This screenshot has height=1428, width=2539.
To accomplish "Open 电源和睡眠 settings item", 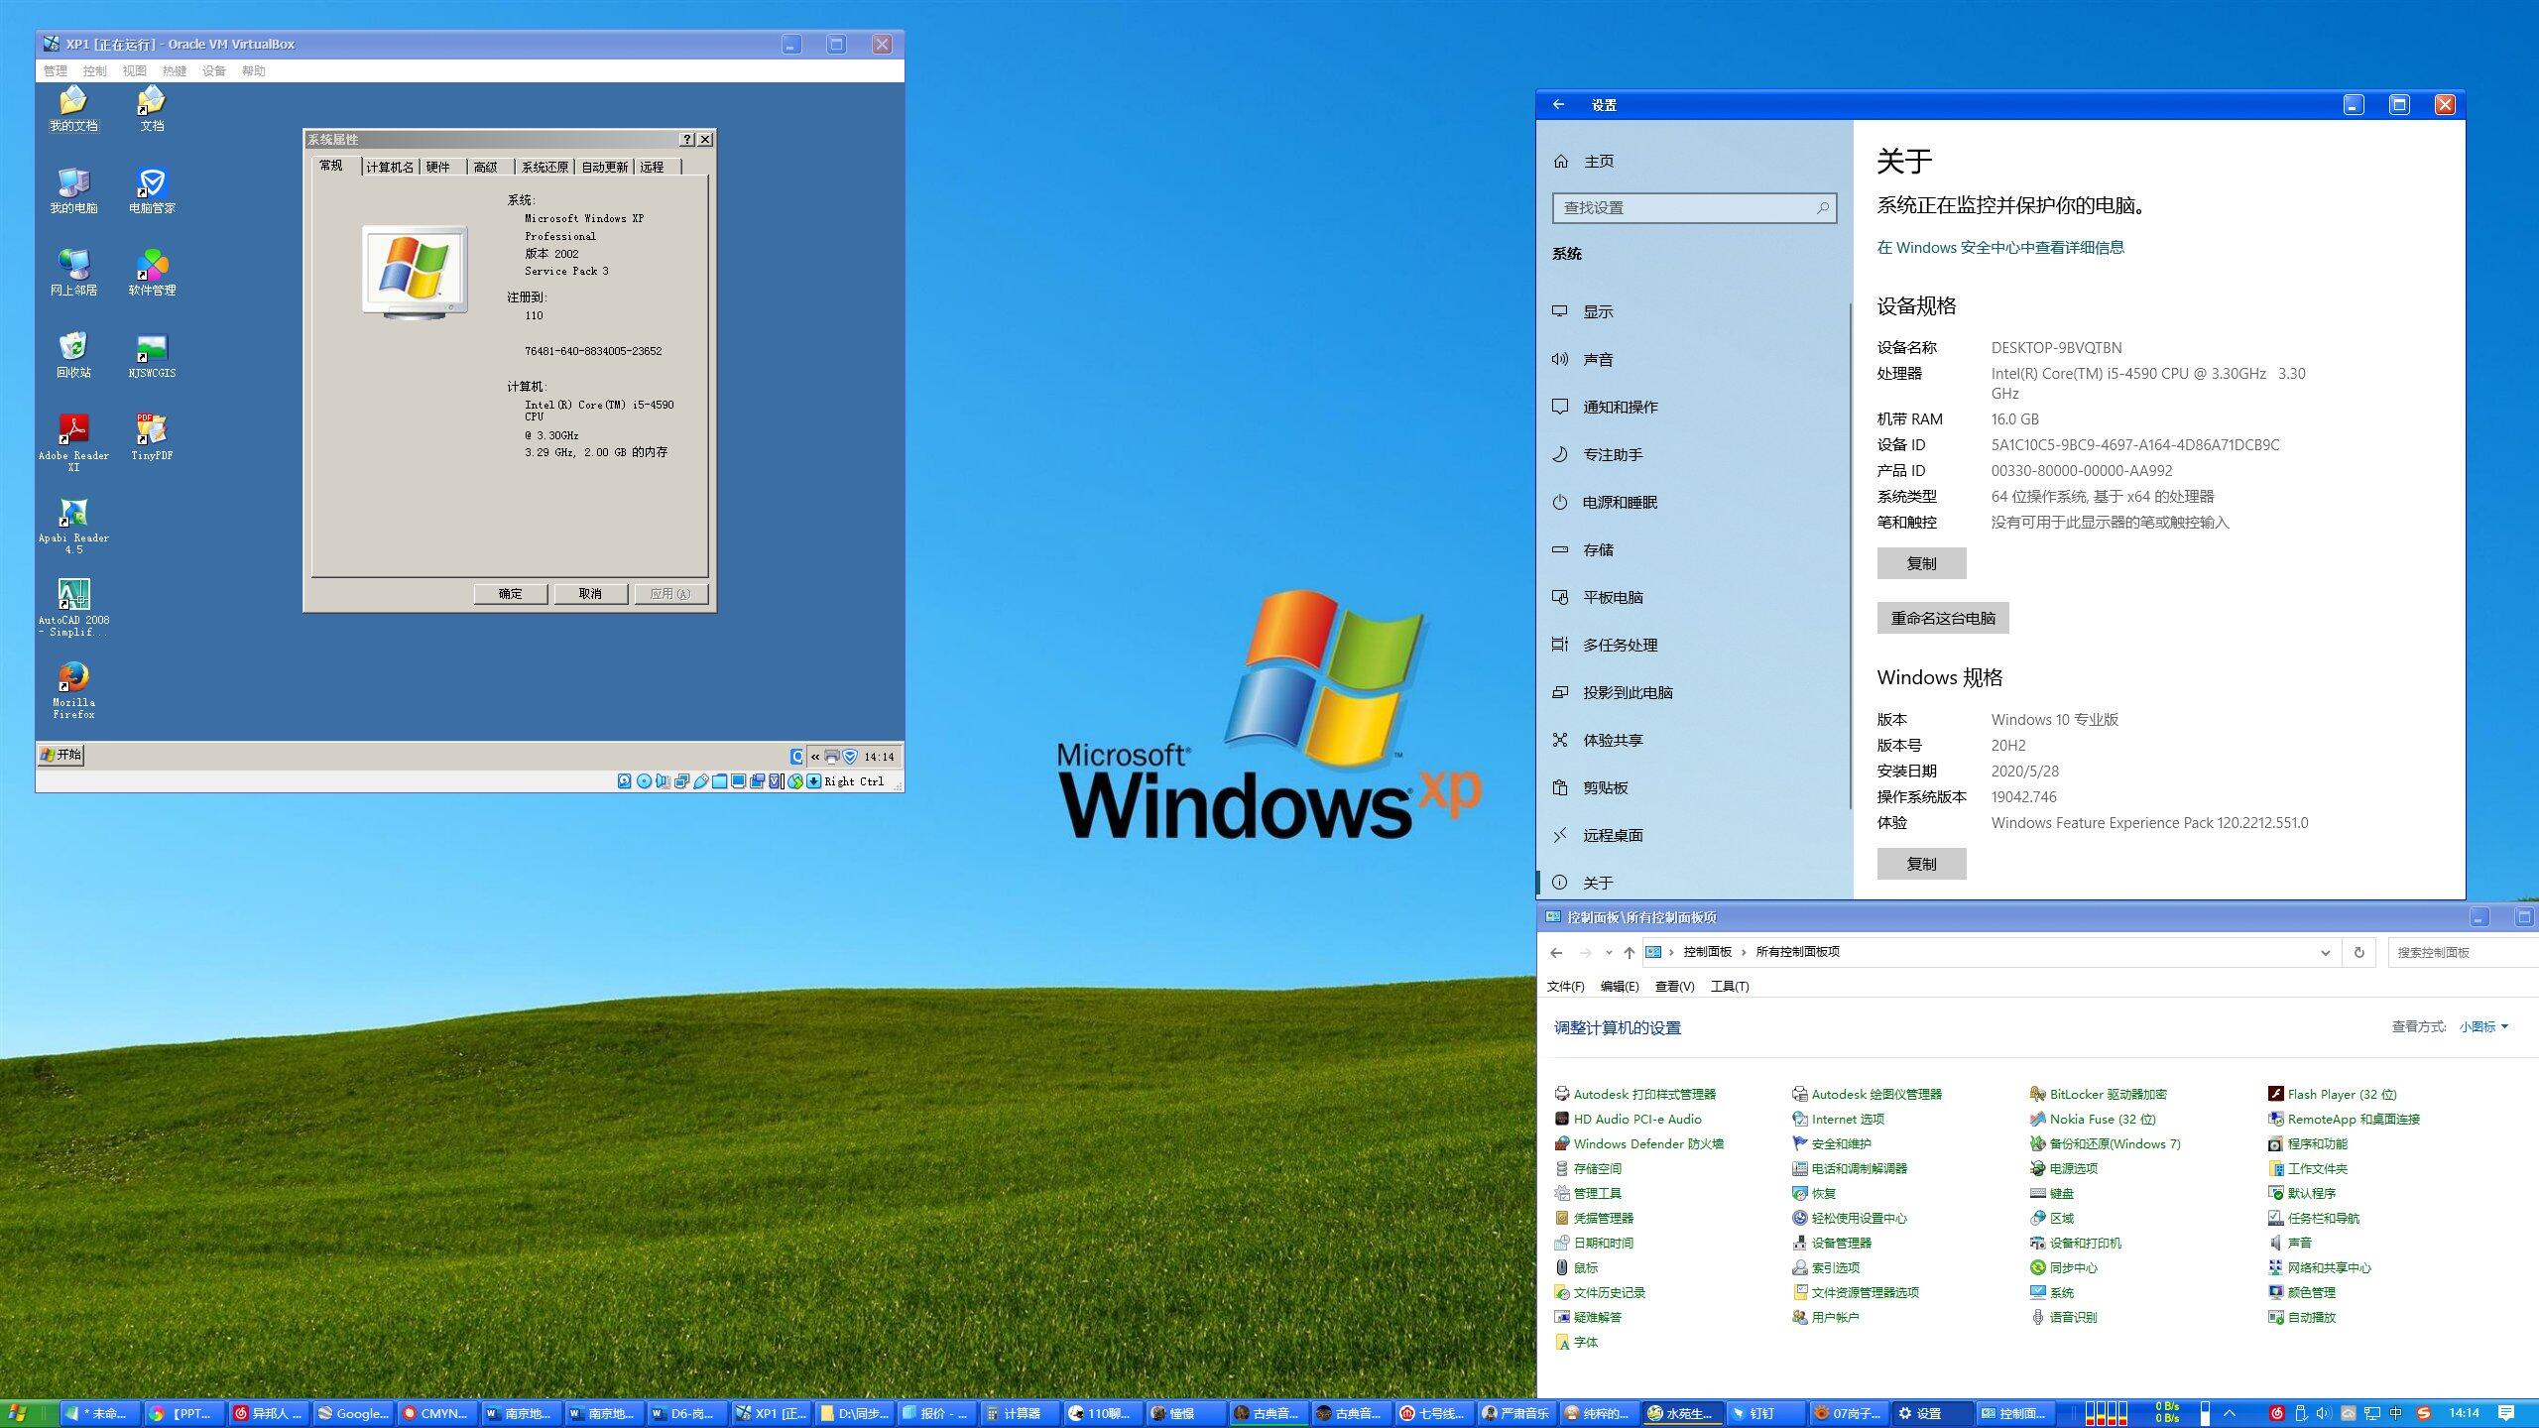I will click(x=1693, y=502).
